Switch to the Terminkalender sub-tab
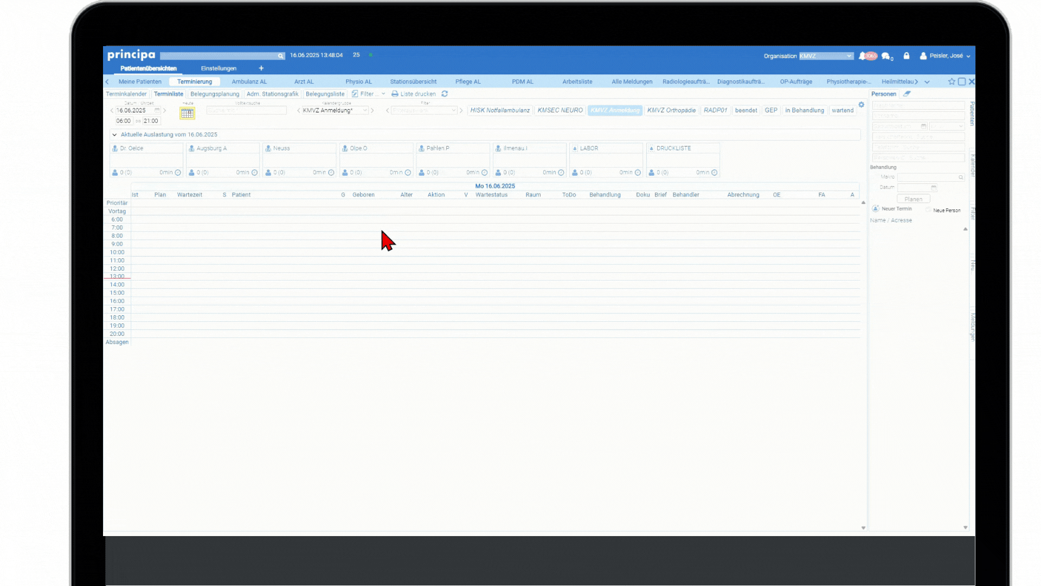1041x586 pixels. 126,94
